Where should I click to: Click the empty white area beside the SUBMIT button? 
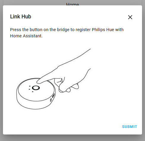(69, 127)
